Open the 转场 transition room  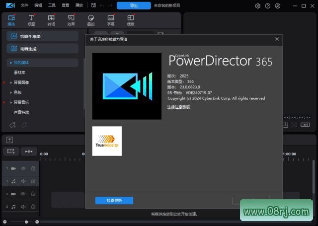coord(51,20)
